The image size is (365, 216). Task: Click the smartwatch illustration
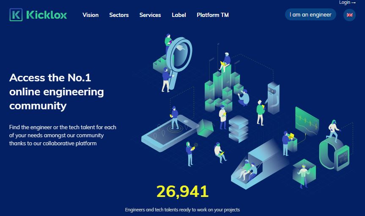pyautogui.click(x=334, y=154)
